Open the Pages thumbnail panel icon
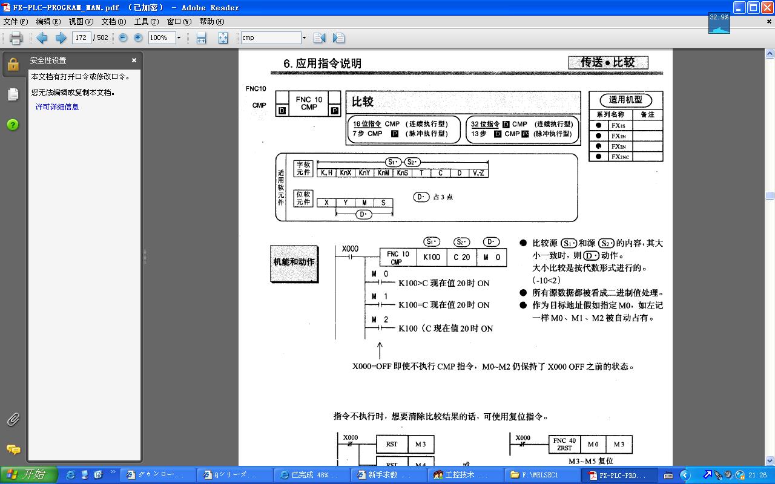The height and width of the screenshot is (484, 775). point(13,94)
